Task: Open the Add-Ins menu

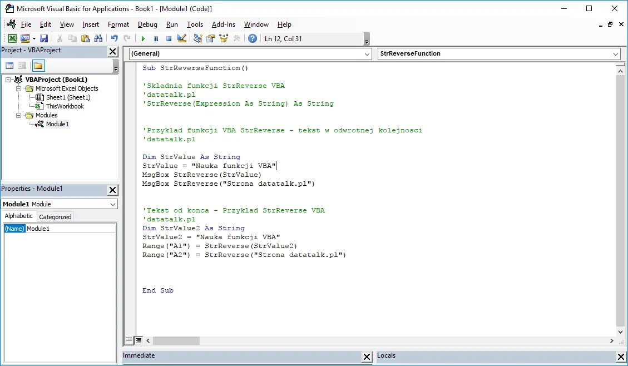Action: point(224,24)
